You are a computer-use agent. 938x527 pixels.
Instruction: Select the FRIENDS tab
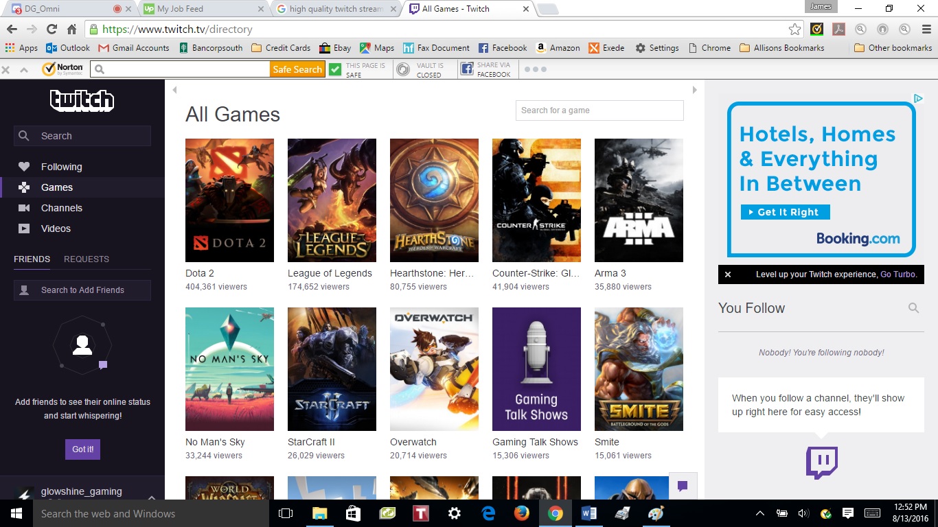(32, 259)
